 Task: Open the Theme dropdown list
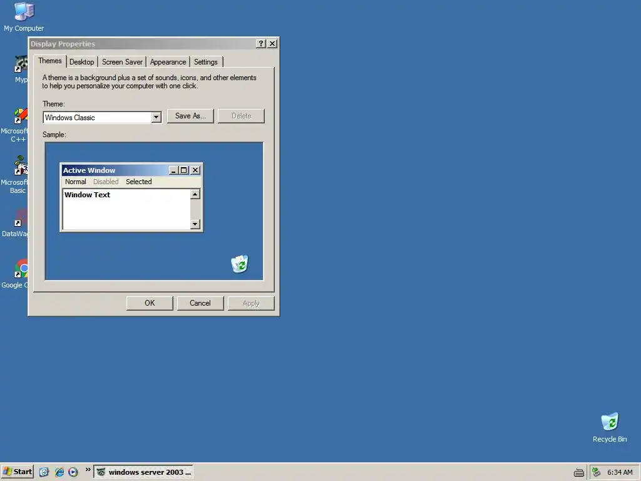pyautogui.click(x=156, y=118)
